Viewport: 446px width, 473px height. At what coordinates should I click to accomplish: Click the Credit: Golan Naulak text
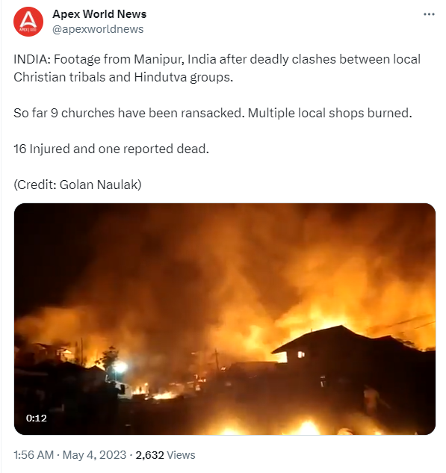click(x=78, y=185)
